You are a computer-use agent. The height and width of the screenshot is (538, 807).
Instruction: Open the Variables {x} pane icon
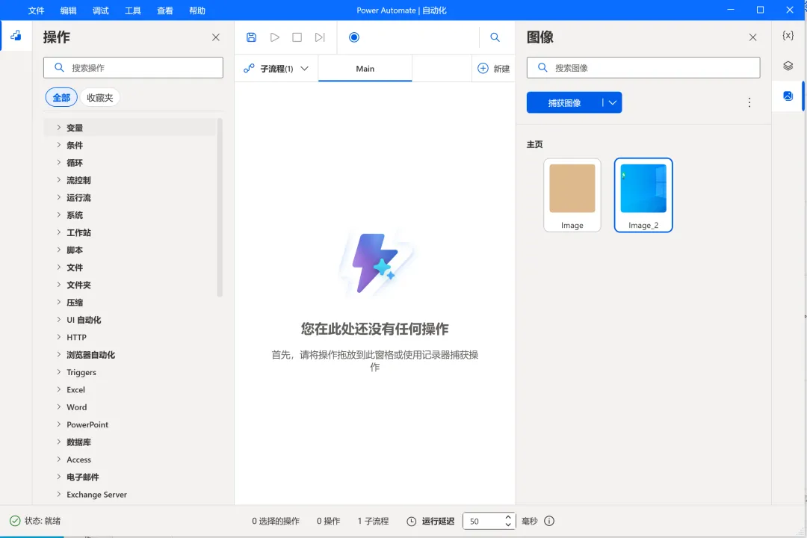pyautogui.click(x=788, y=35)
